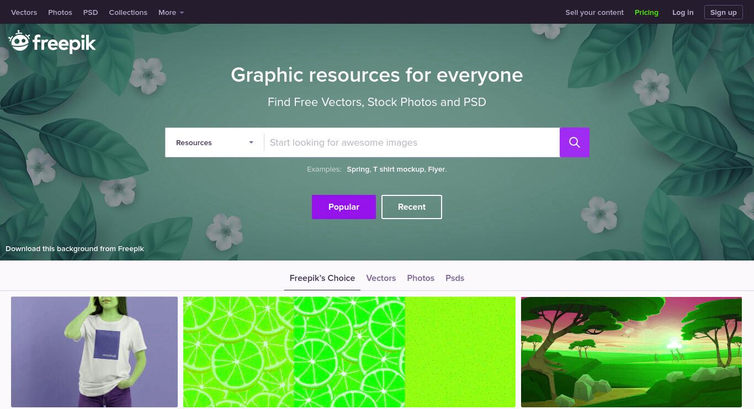
Task: Open the lime slices pattern thumbnail
Action: [349, 352]
